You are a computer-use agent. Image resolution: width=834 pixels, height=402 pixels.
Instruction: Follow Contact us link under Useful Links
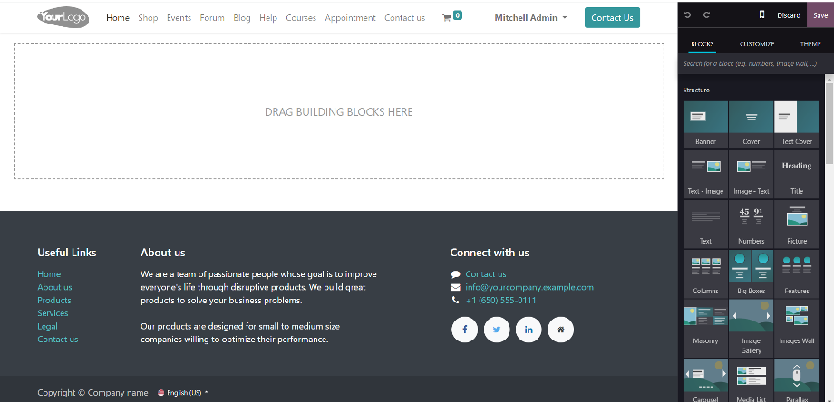tap(57, 340)
